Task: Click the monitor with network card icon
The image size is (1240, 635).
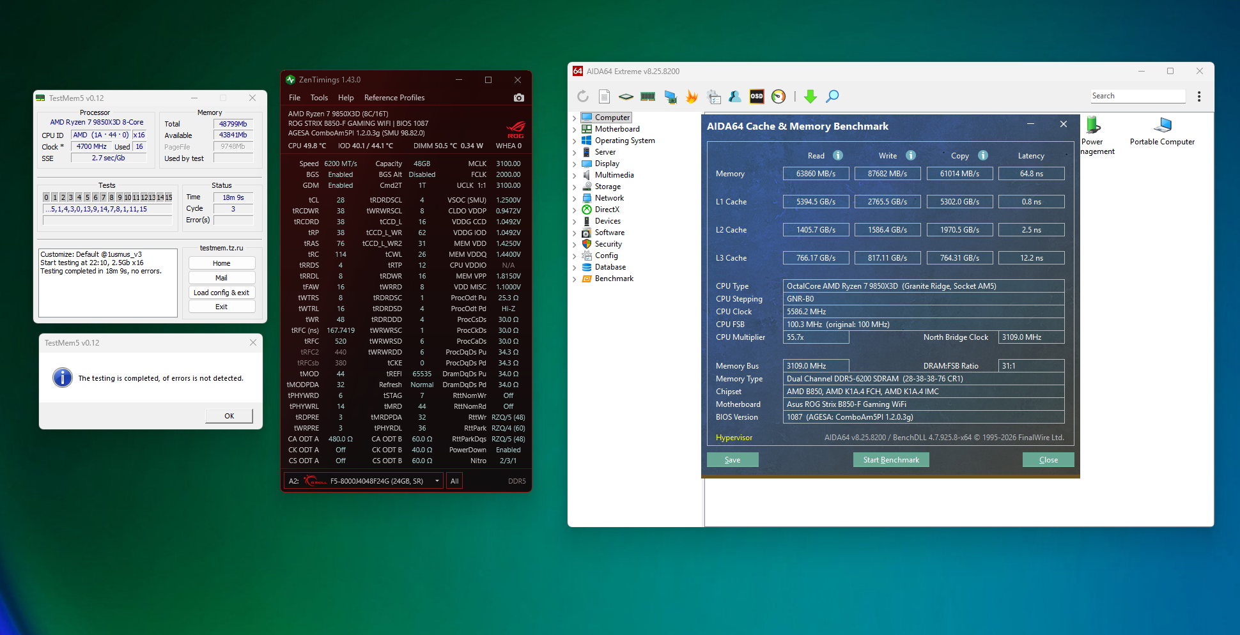Action: [x=670, y=96]
